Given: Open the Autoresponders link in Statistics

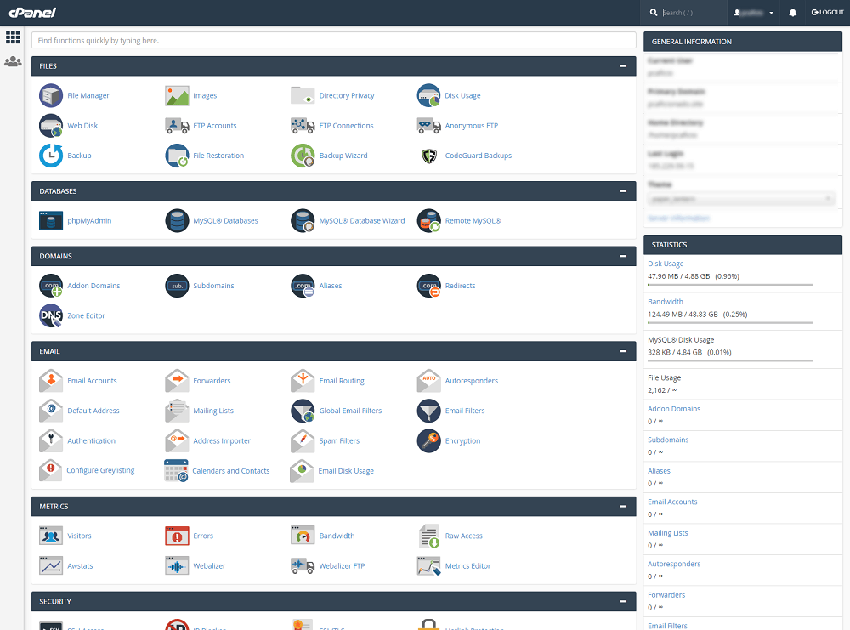Looking at the screenshot, I should click(674, 564).
